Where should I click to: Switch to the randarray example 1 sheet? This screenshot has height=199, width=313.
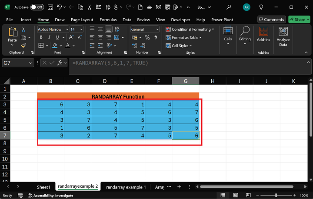(127, 187)
